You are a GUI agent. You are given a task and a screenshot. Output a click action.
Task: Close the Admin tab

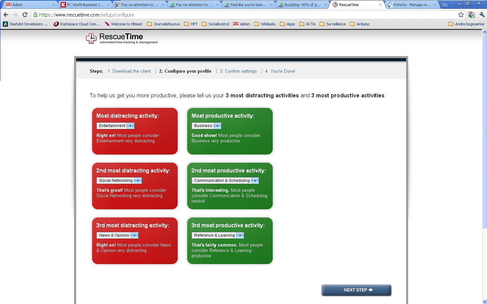point(53,5)
